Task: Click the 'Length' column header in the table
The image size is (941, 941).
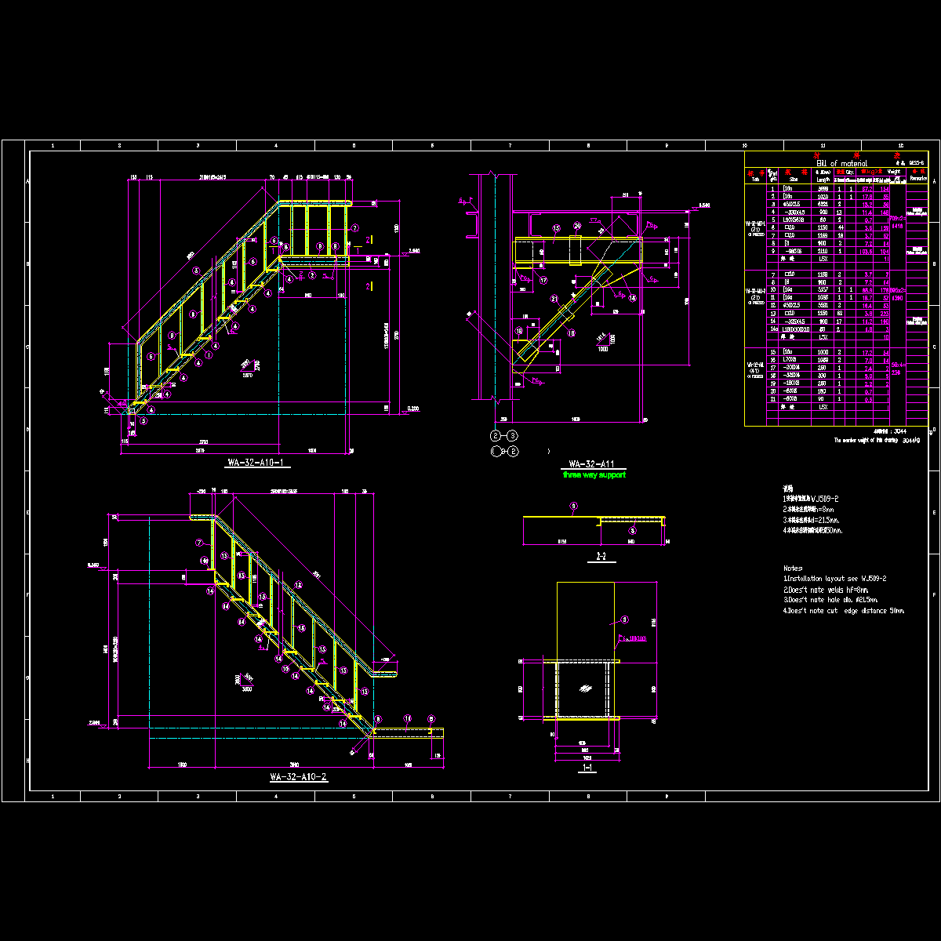Action: 822,180
